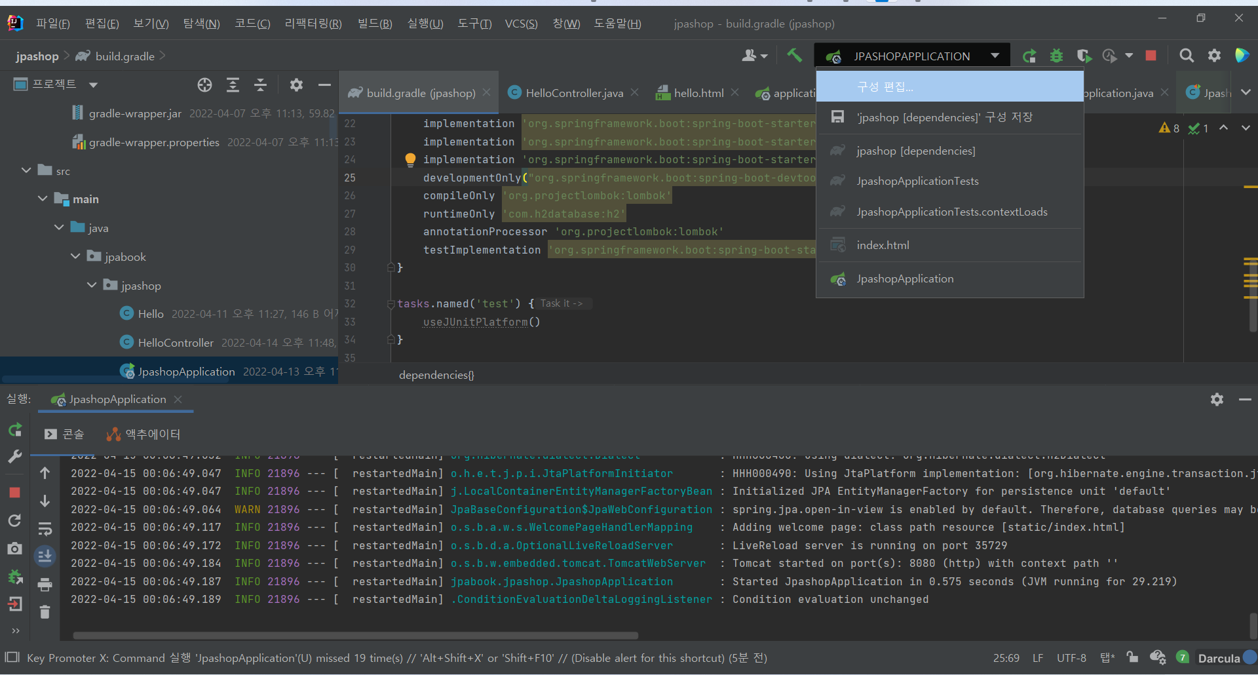
Task: Collapse the src folder
Action: [x=26, y=170]
